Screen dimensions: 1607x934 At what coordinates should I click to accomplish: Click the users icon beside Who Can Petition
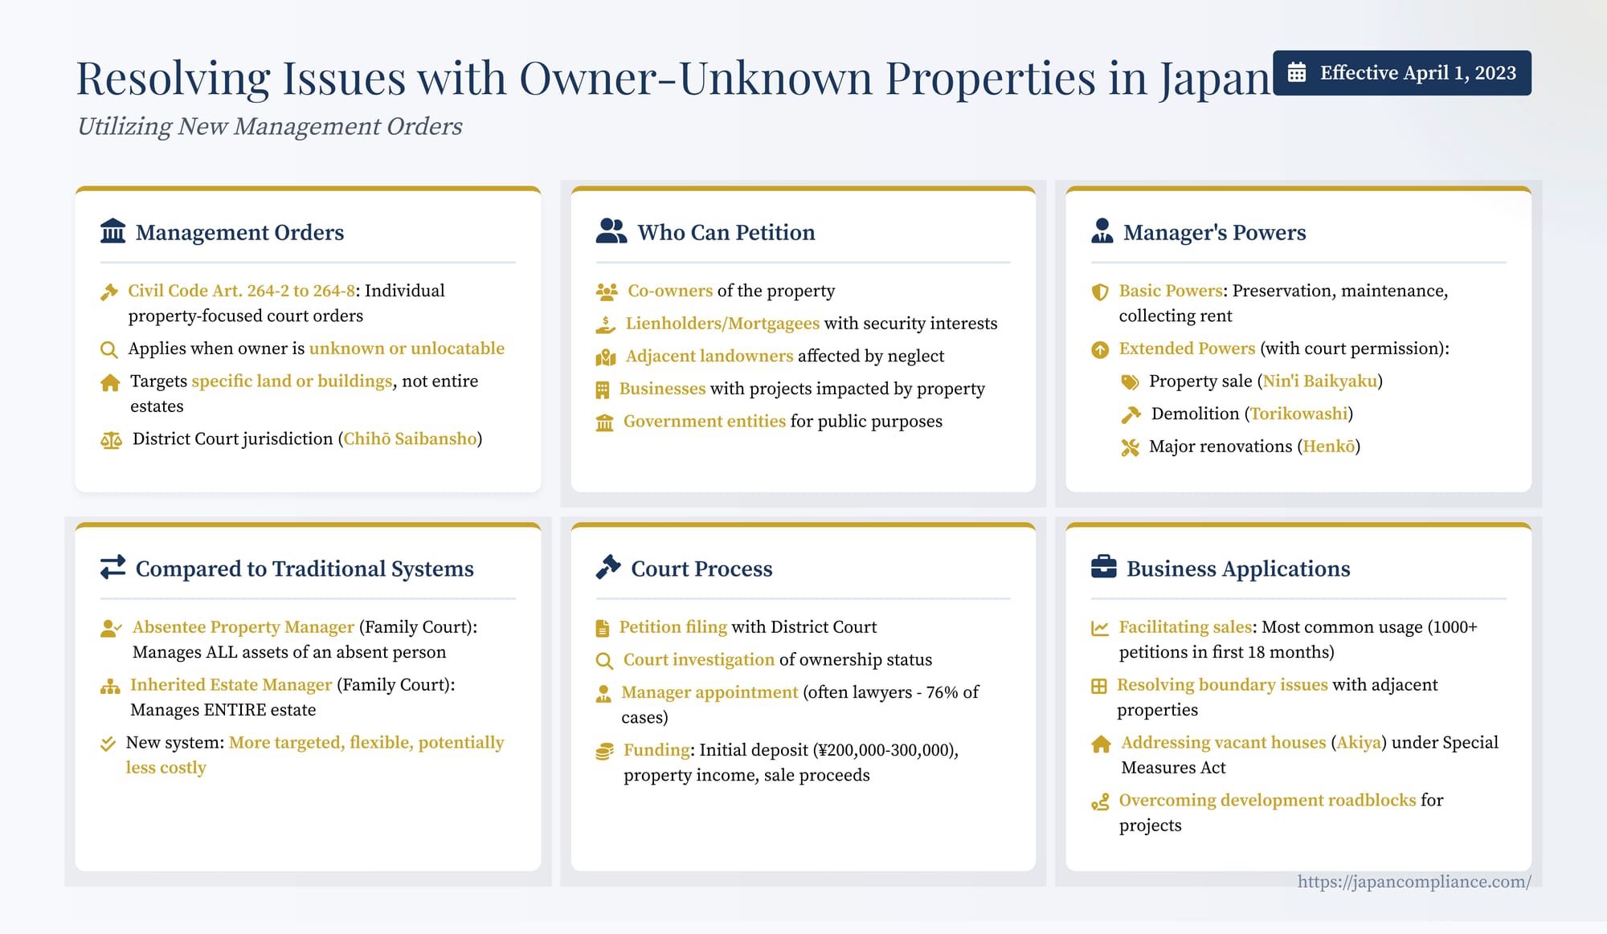[611, 231]
